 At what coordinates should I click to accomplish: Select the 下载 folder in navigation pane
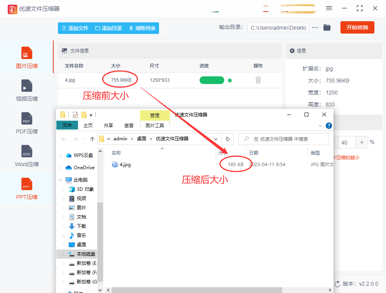pos(78,226)
